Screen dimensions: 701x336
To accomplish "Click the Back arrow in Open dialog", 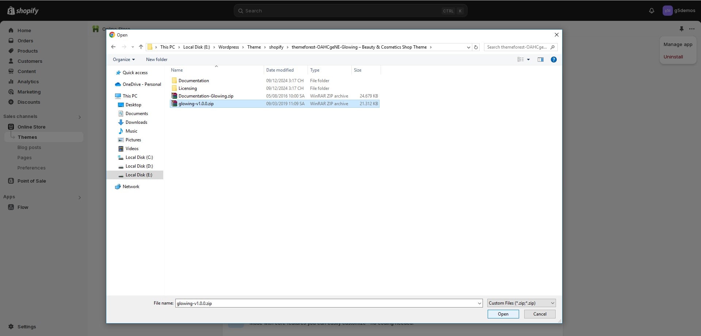I will pyautogui.click(x=113, y=47).
